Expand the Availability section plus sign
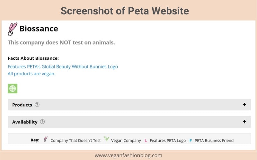The image size is (257, 160). point(244,122)
